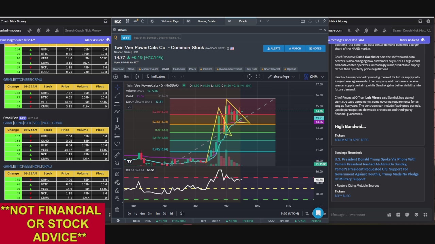
Task: Open Benzinga account profile icon
Action: click(x=325, y=21)
